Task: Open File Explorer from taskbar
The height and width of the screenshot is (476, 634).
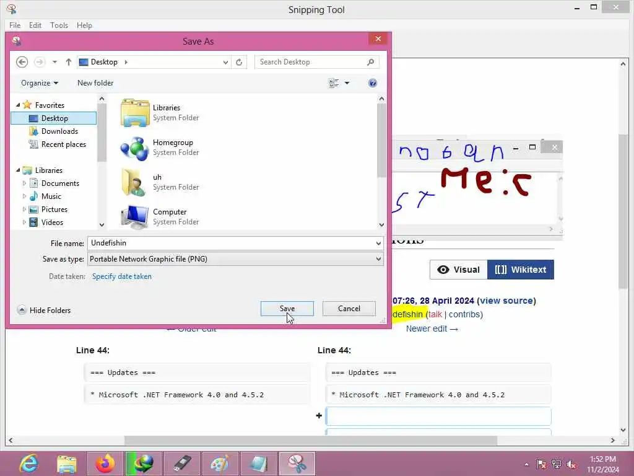Action: [x=67, y=464]
